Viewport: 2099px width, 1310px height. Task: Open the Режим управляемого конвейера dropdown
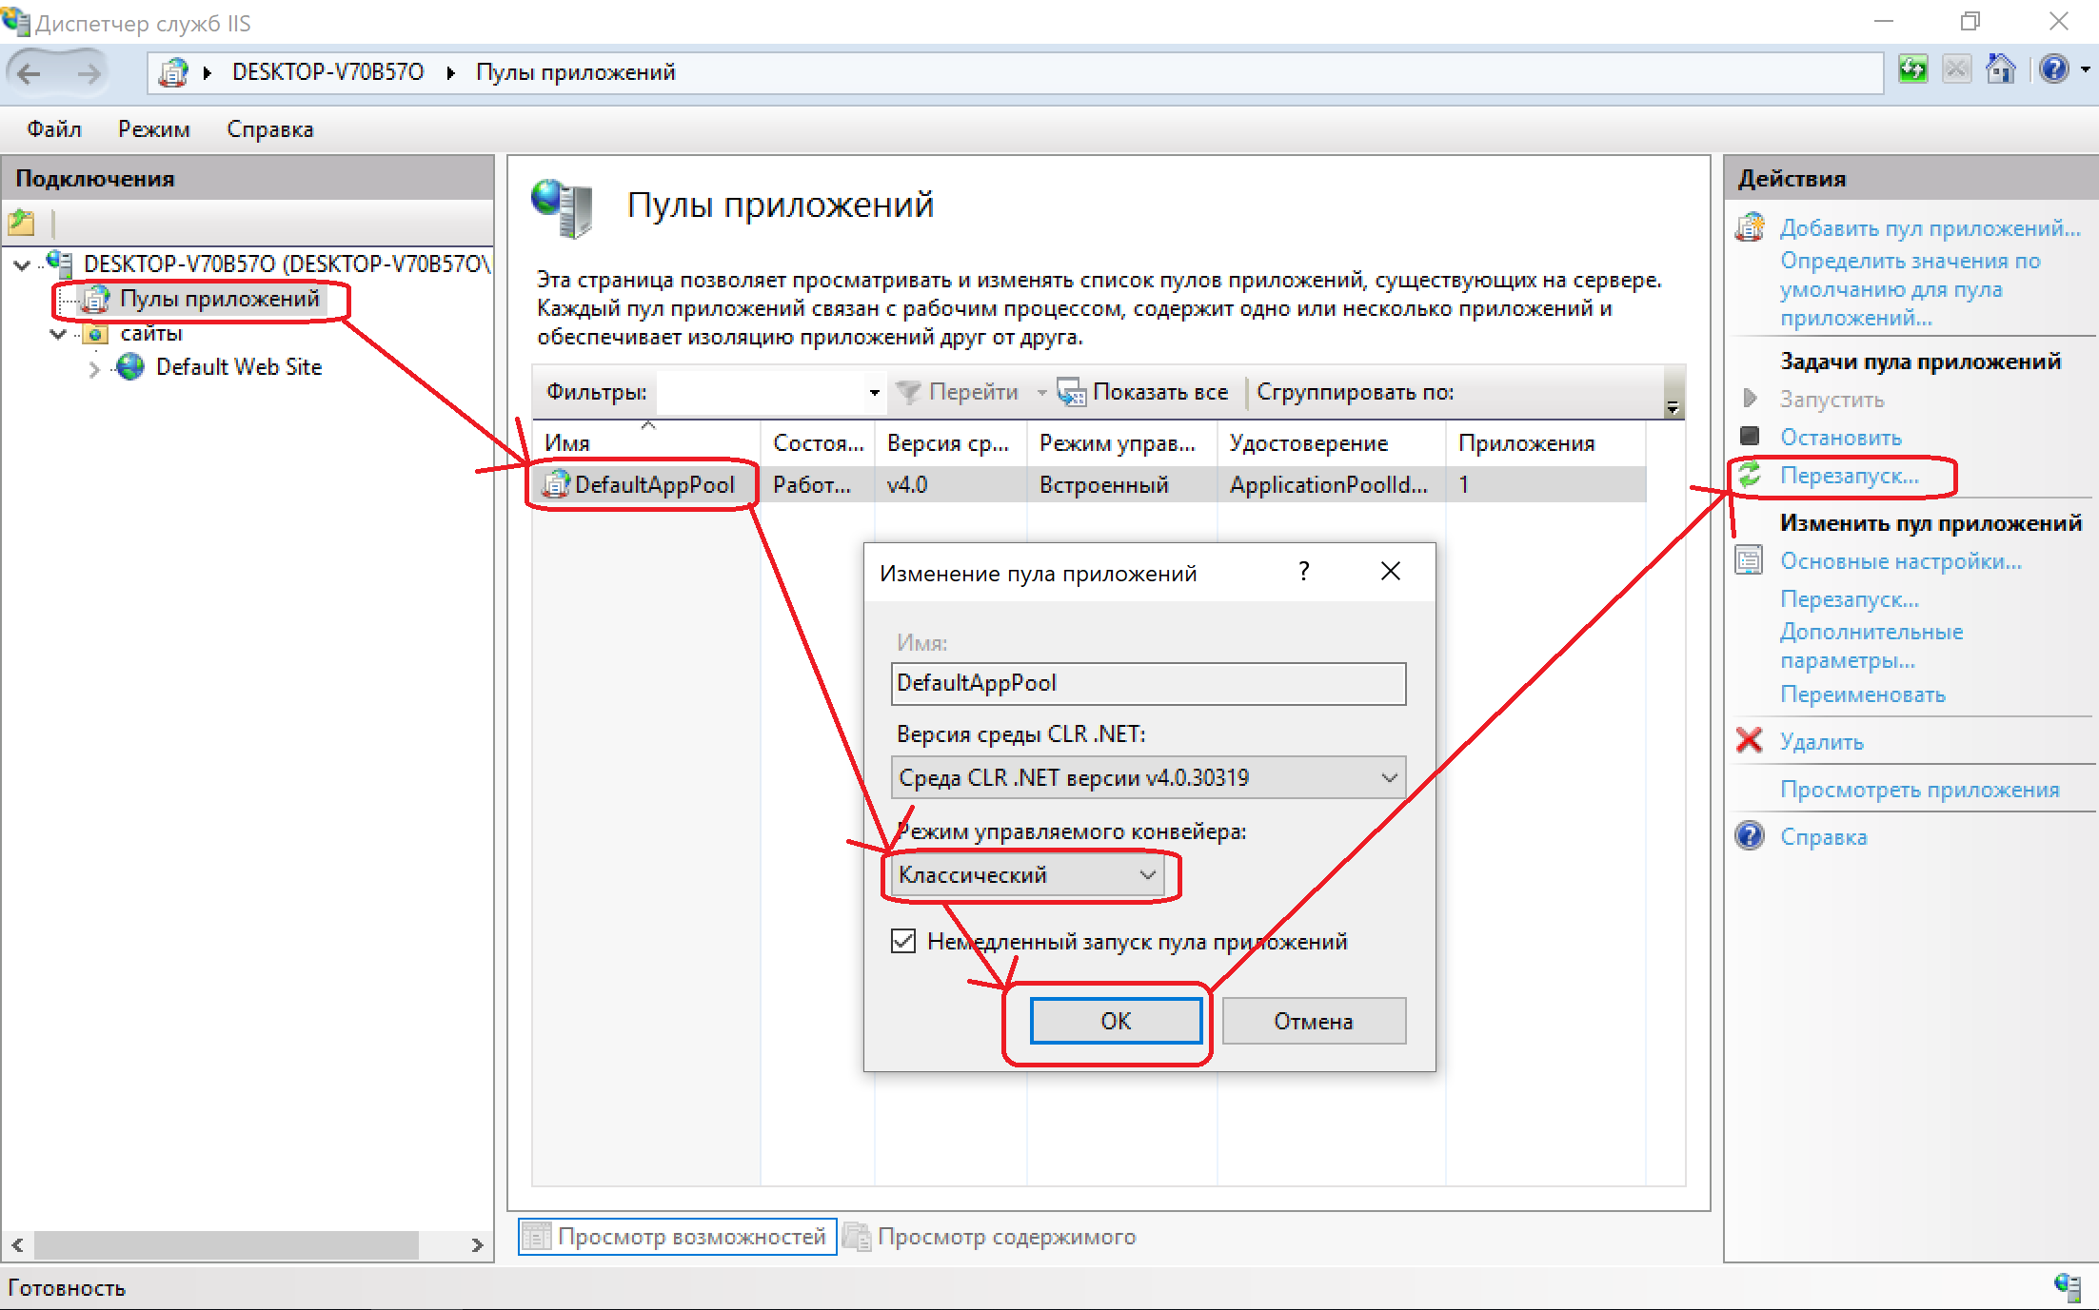tap(1029, 874)
